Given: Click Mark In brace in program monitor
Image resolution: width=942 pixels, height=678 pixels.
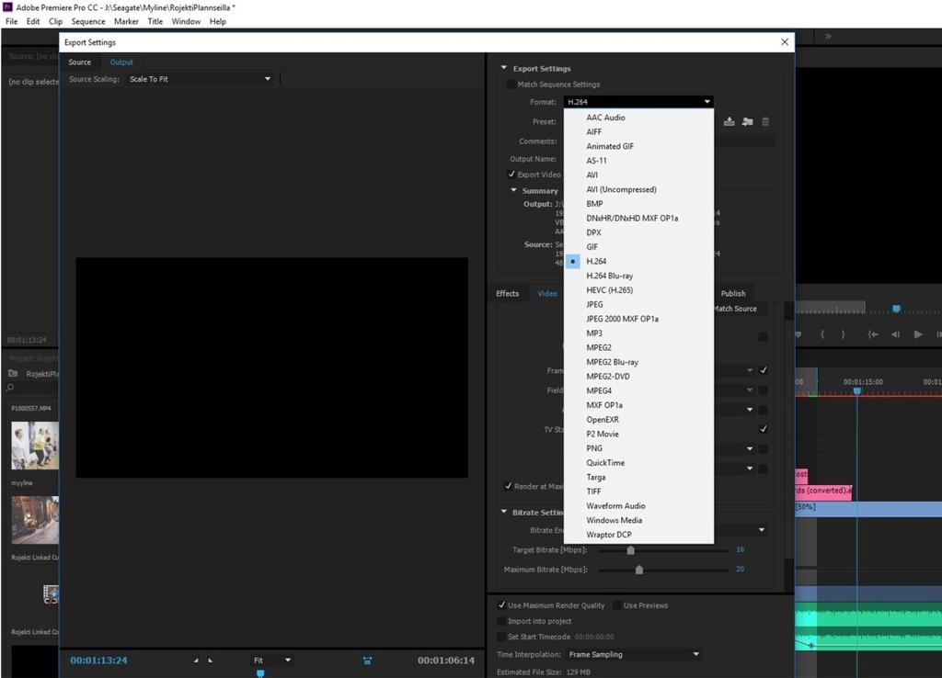Looking at the screenshot, I should point(822,334).
